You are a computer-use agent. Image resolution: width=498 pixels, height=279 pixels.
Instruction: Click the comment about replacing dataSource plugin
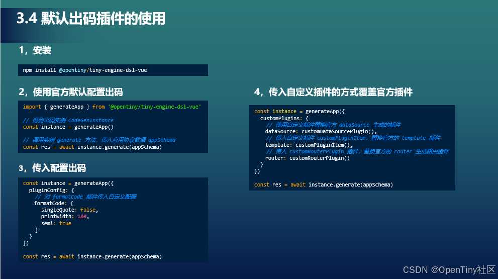point(333,125)
